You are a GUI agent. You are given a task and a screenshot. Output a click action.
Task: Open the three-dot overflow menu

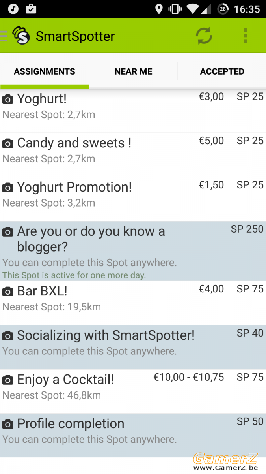[245, 36]
